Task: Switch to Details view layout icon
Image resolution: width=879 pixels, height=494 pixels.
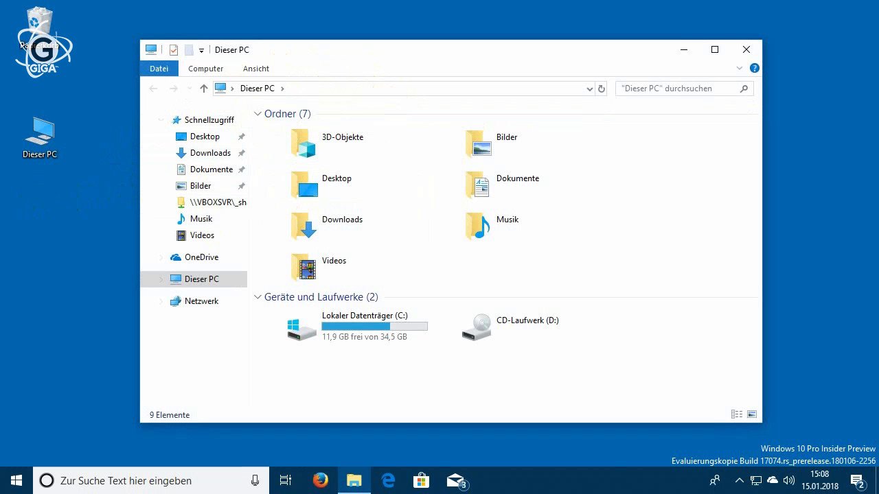Action: [737, 414]
